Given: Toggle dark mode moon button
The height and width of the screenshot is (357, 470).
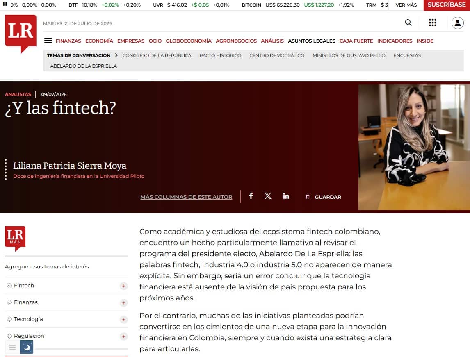Looking at the screenshot, I should click(26, 347).
